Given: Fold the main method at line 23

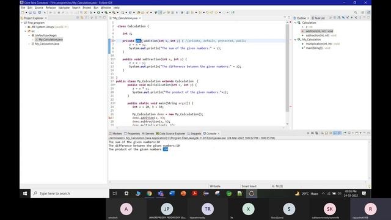Looking at the screenshot, I should coord(115,103).
